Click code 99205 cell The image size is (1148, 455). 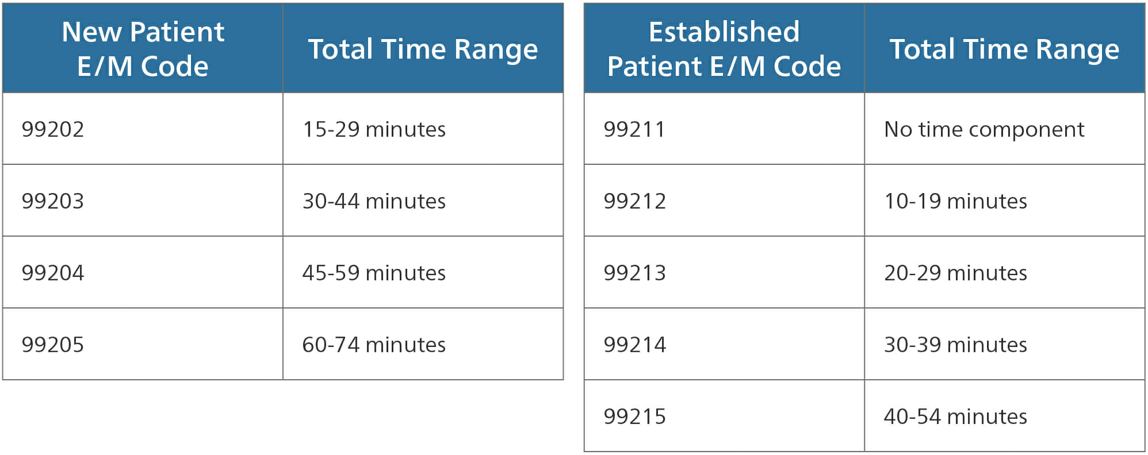tap(53, 345)
